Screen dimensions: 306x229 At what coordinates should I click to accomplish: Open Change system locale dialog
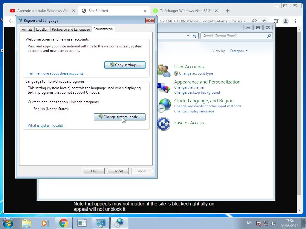120,117
